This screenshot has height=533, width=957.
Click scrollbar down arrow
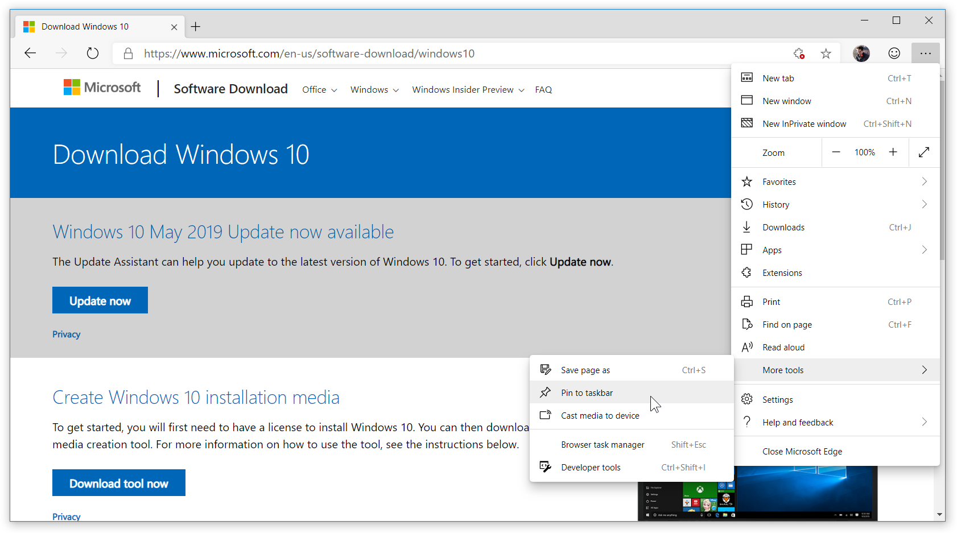(x=940, y=515)
